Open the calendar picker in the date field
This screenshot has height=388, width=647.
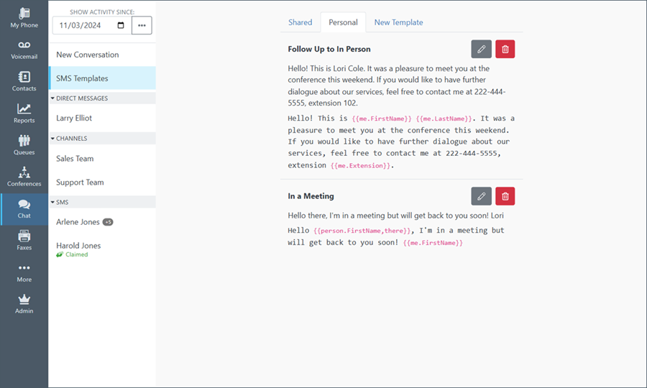(x=121, y=25)
